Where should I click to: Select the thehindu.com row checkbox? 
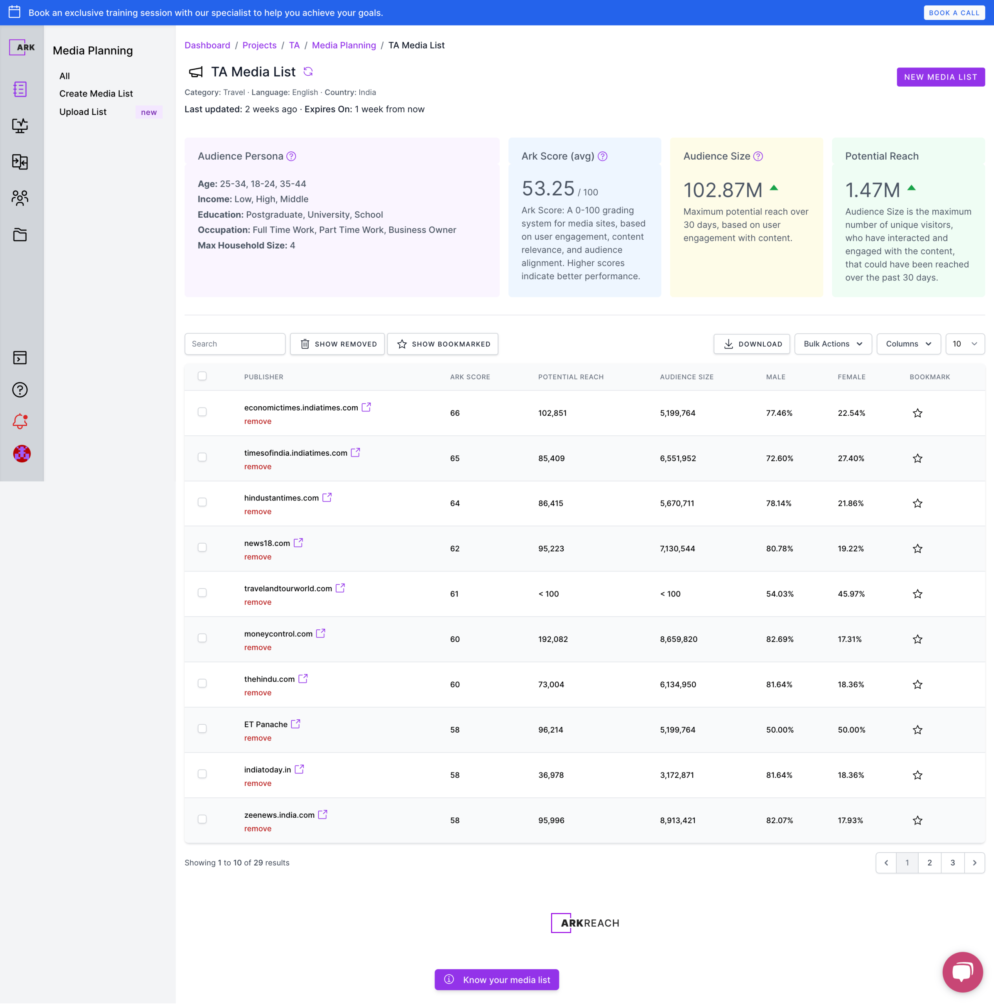click(x=202, y=683)
